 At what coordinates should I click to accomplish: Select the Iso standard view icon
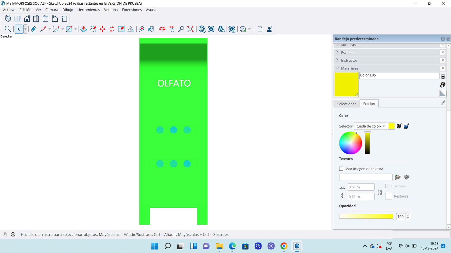(8, 19)
